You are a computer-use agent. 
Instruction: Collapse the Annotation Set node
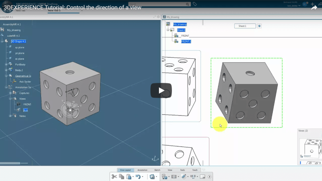click(x=6, y=87)
